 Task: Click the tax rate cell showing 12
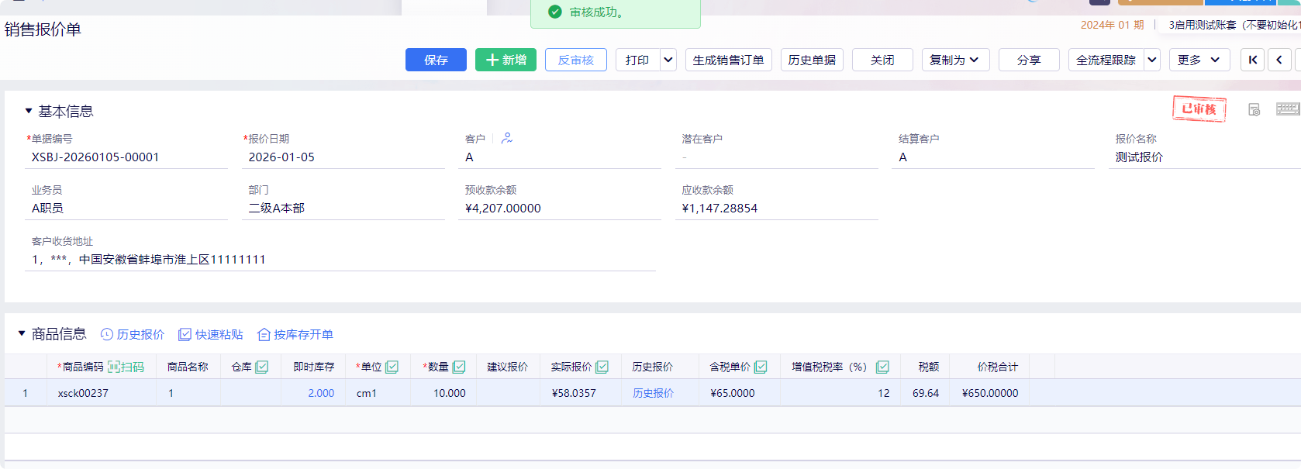tap(840, 393)
